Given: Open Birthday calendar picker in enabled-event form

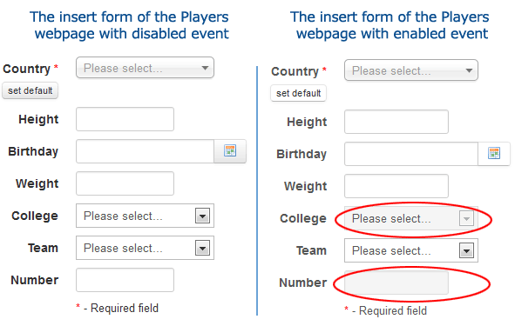Looking at the screenshot, I should [x=494, y=154].
